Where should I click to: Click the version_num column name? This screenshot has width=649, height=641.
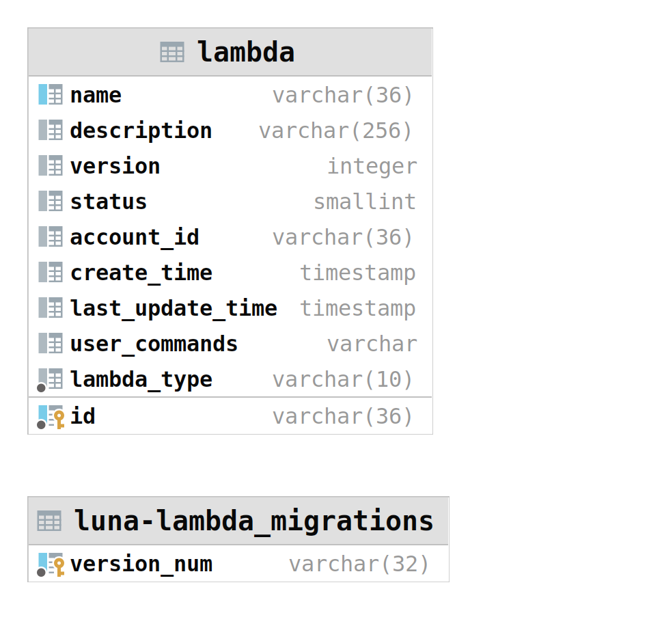141,564
